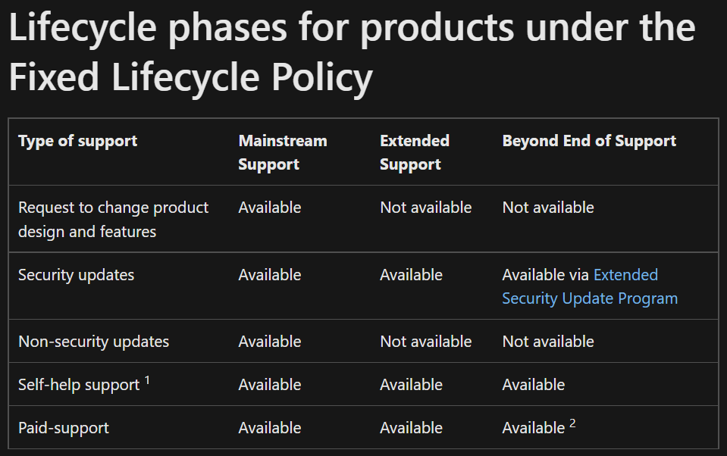
Task: Click 'Available' under Mainstream for Security updates
Action: click(x=270, y=275)
